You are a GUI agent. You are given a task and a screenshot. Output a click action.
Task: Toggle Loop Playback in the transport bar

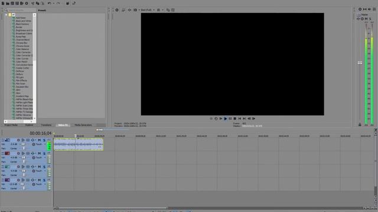click(x=216, y=118)
